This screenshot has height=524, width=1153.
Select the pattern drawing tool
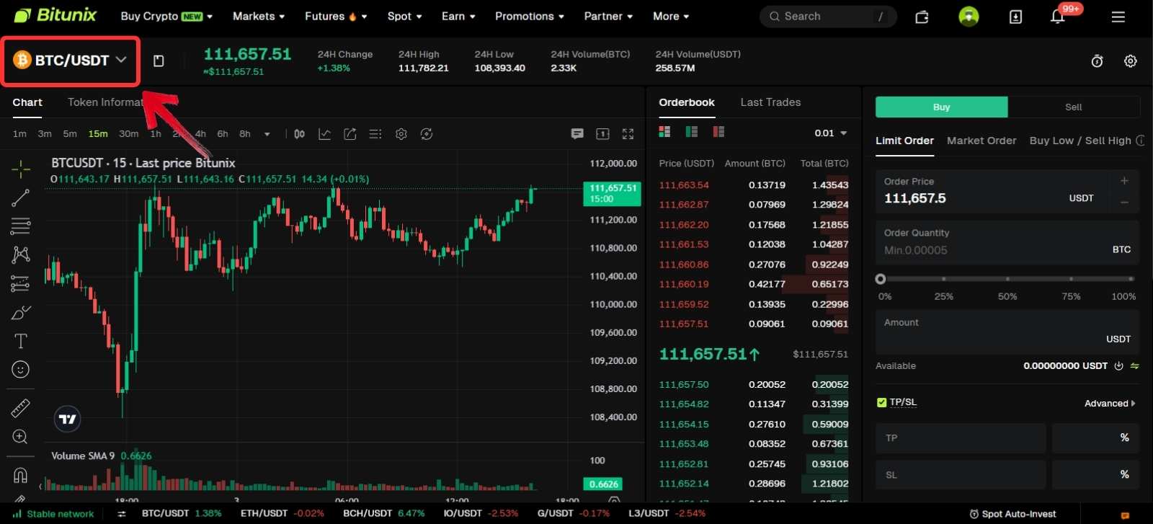pos(21,254)
